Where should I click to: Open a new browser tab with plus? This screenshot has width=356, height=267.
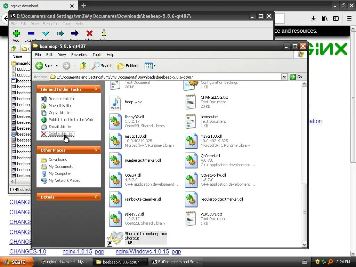click(83, 6)
